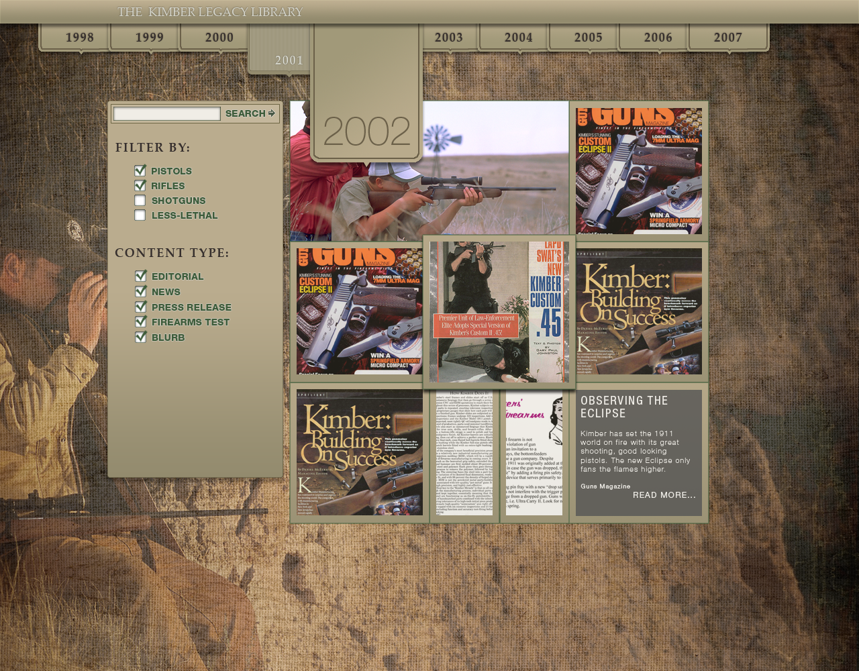This screenshot has height=671, width=859.
Task: Open the 2007 year tab
Action: pyautogui.click(x=728, y=38)
